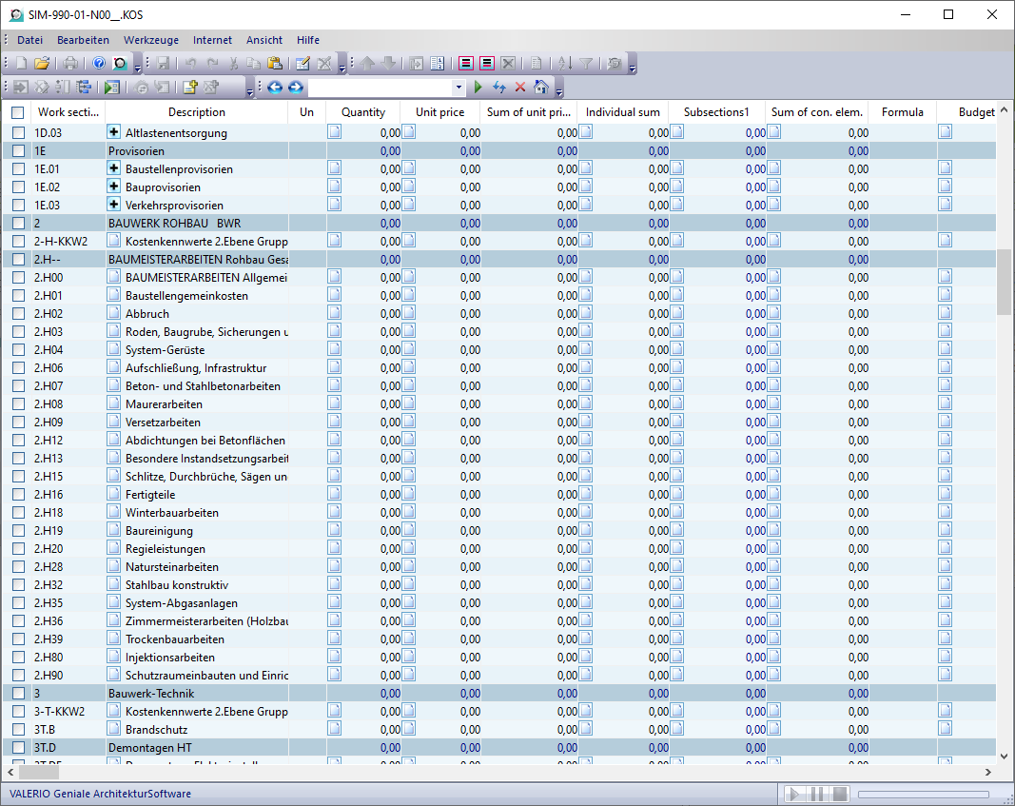Click the Paste clipboard icon

pyautogui.click(x=274, y=64)
